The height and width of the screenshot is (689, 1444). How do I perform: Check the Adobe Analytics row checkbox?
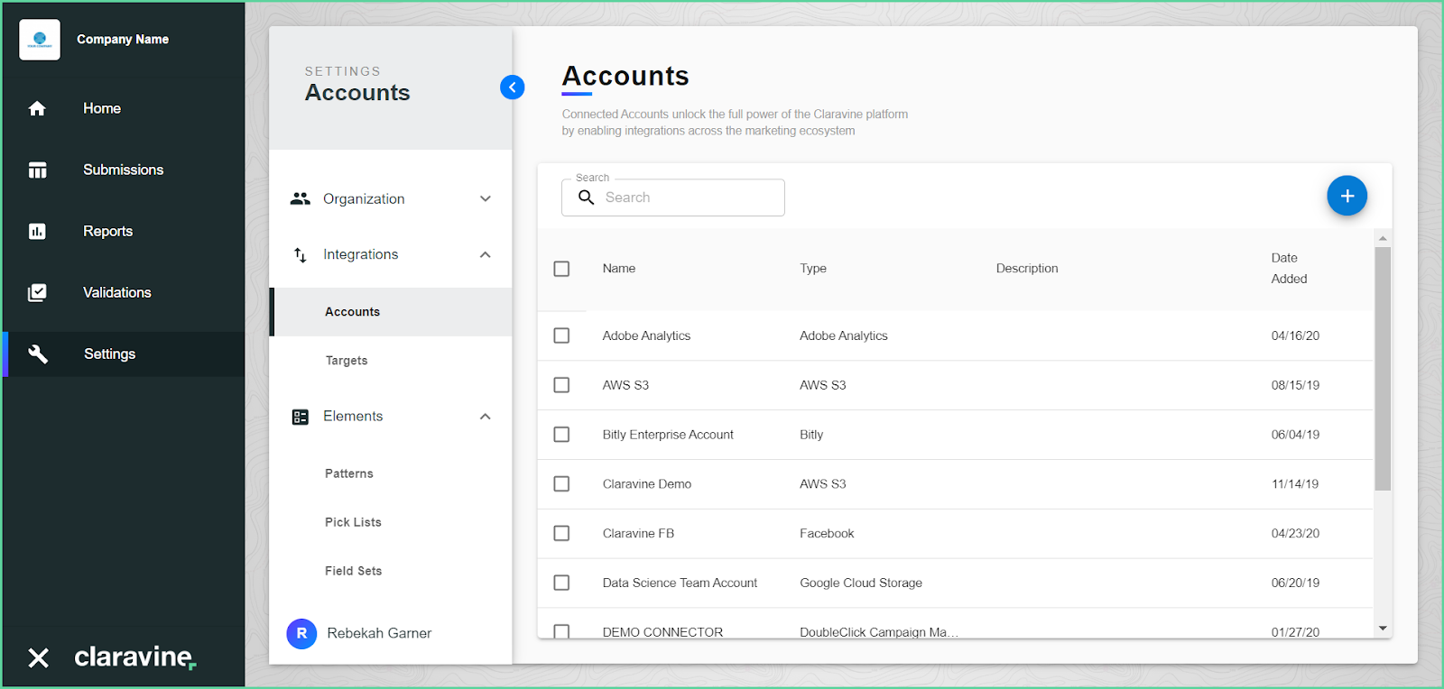click(x=561, y=335)
